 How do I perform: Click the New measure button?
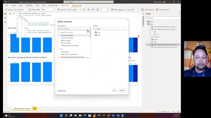coord(147,10)
